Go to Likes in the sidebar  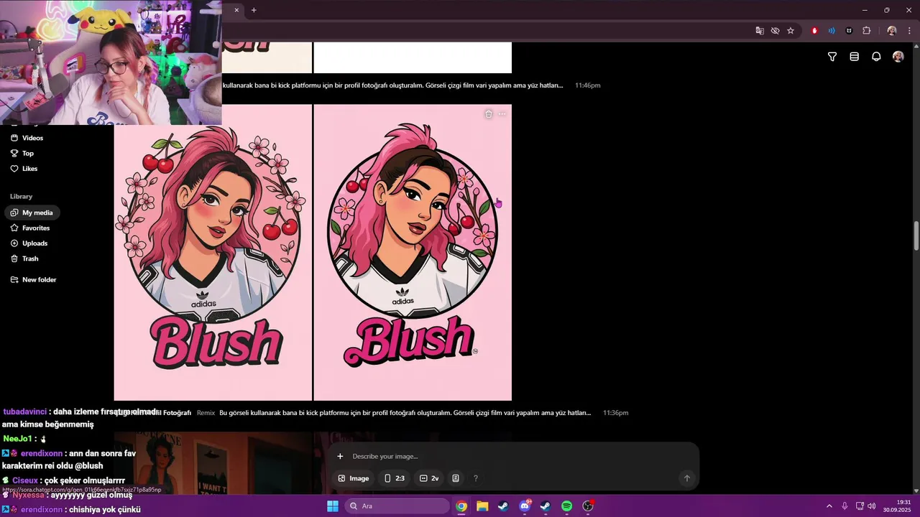pos(24,169)
